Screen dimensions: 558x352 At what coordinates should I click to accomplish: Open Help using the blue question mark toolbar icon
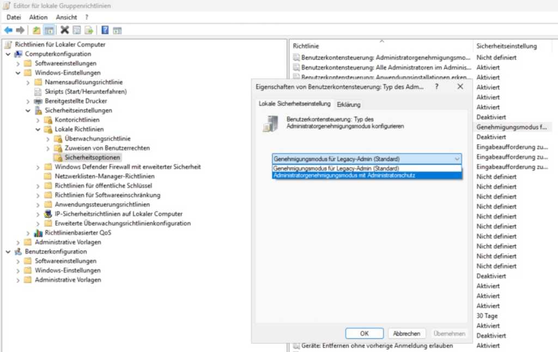pyautogui.click(x=105, y=30)
